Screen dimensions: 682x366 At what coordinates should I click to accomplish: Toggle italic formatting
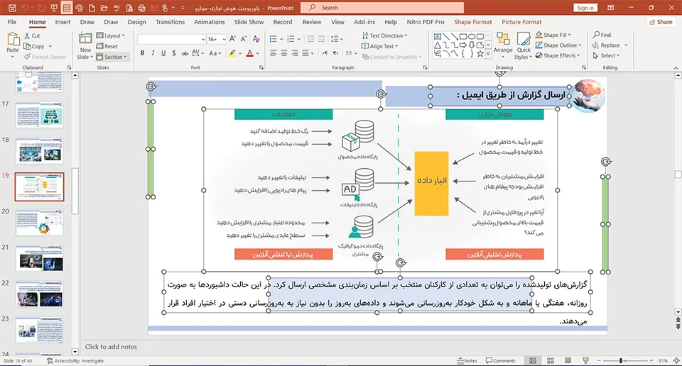[x=153, y=53]
